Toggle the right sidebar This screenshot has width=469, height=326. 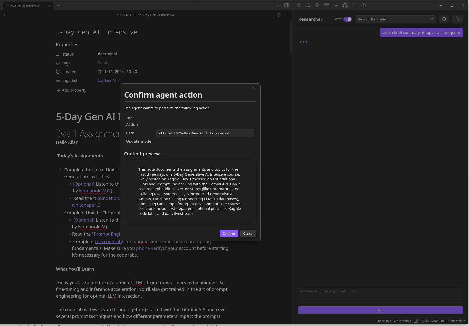point(287,5)
